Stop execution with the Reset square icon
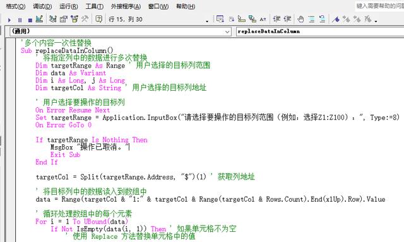Viewport: 404px width, 242px height. (x=30, y=20)
